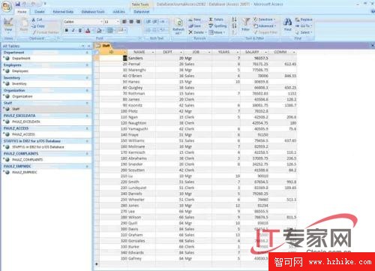The image size is (375, 271).
Task: Toggle Bold formatting
Action: (67, 30)
